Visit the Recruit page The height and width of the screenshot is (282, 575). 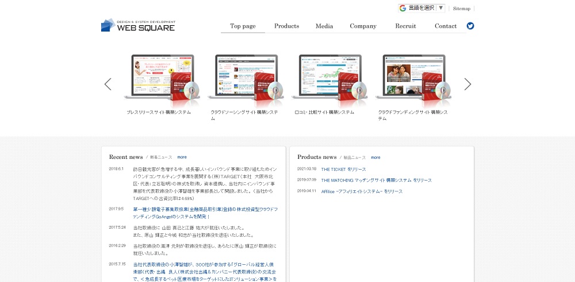(405, 26)
